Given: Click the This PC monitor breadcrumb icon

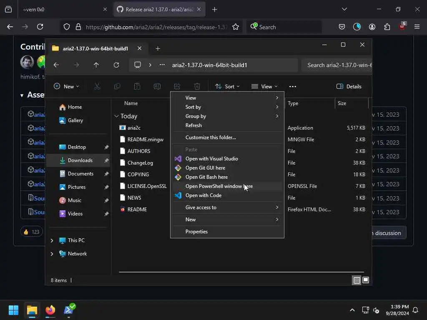Looking at the screenshot, I should point(138,65).
